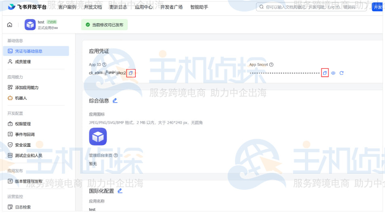The image size is (385, 213).
Task: Click help icon next to App Secret
Action: click(x=271, y=65)
